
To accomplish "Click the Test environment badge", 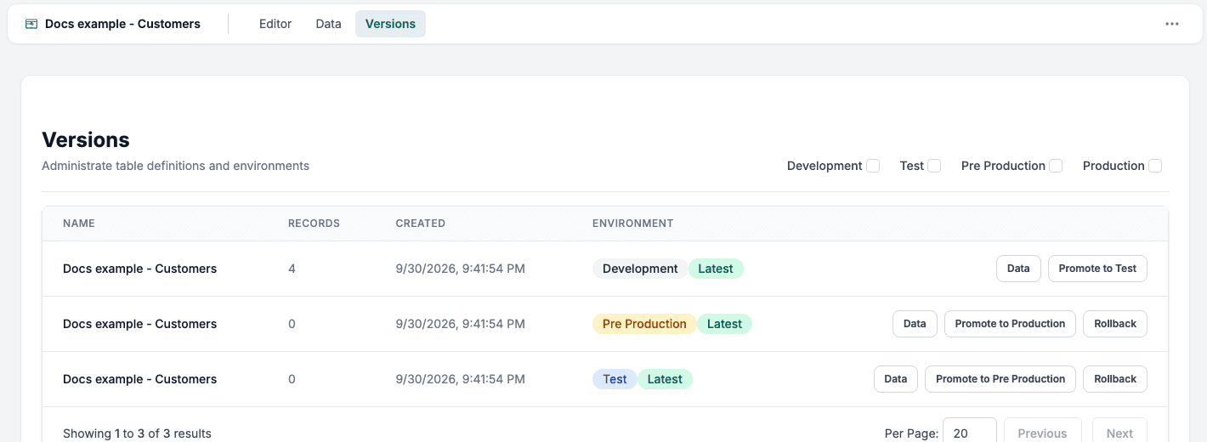I will click(615, 379).
